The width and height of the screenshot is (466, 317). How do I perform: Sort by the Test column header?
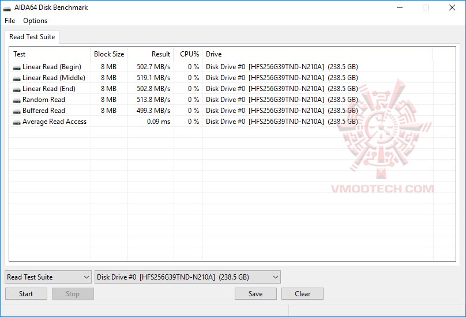point(50,54)
